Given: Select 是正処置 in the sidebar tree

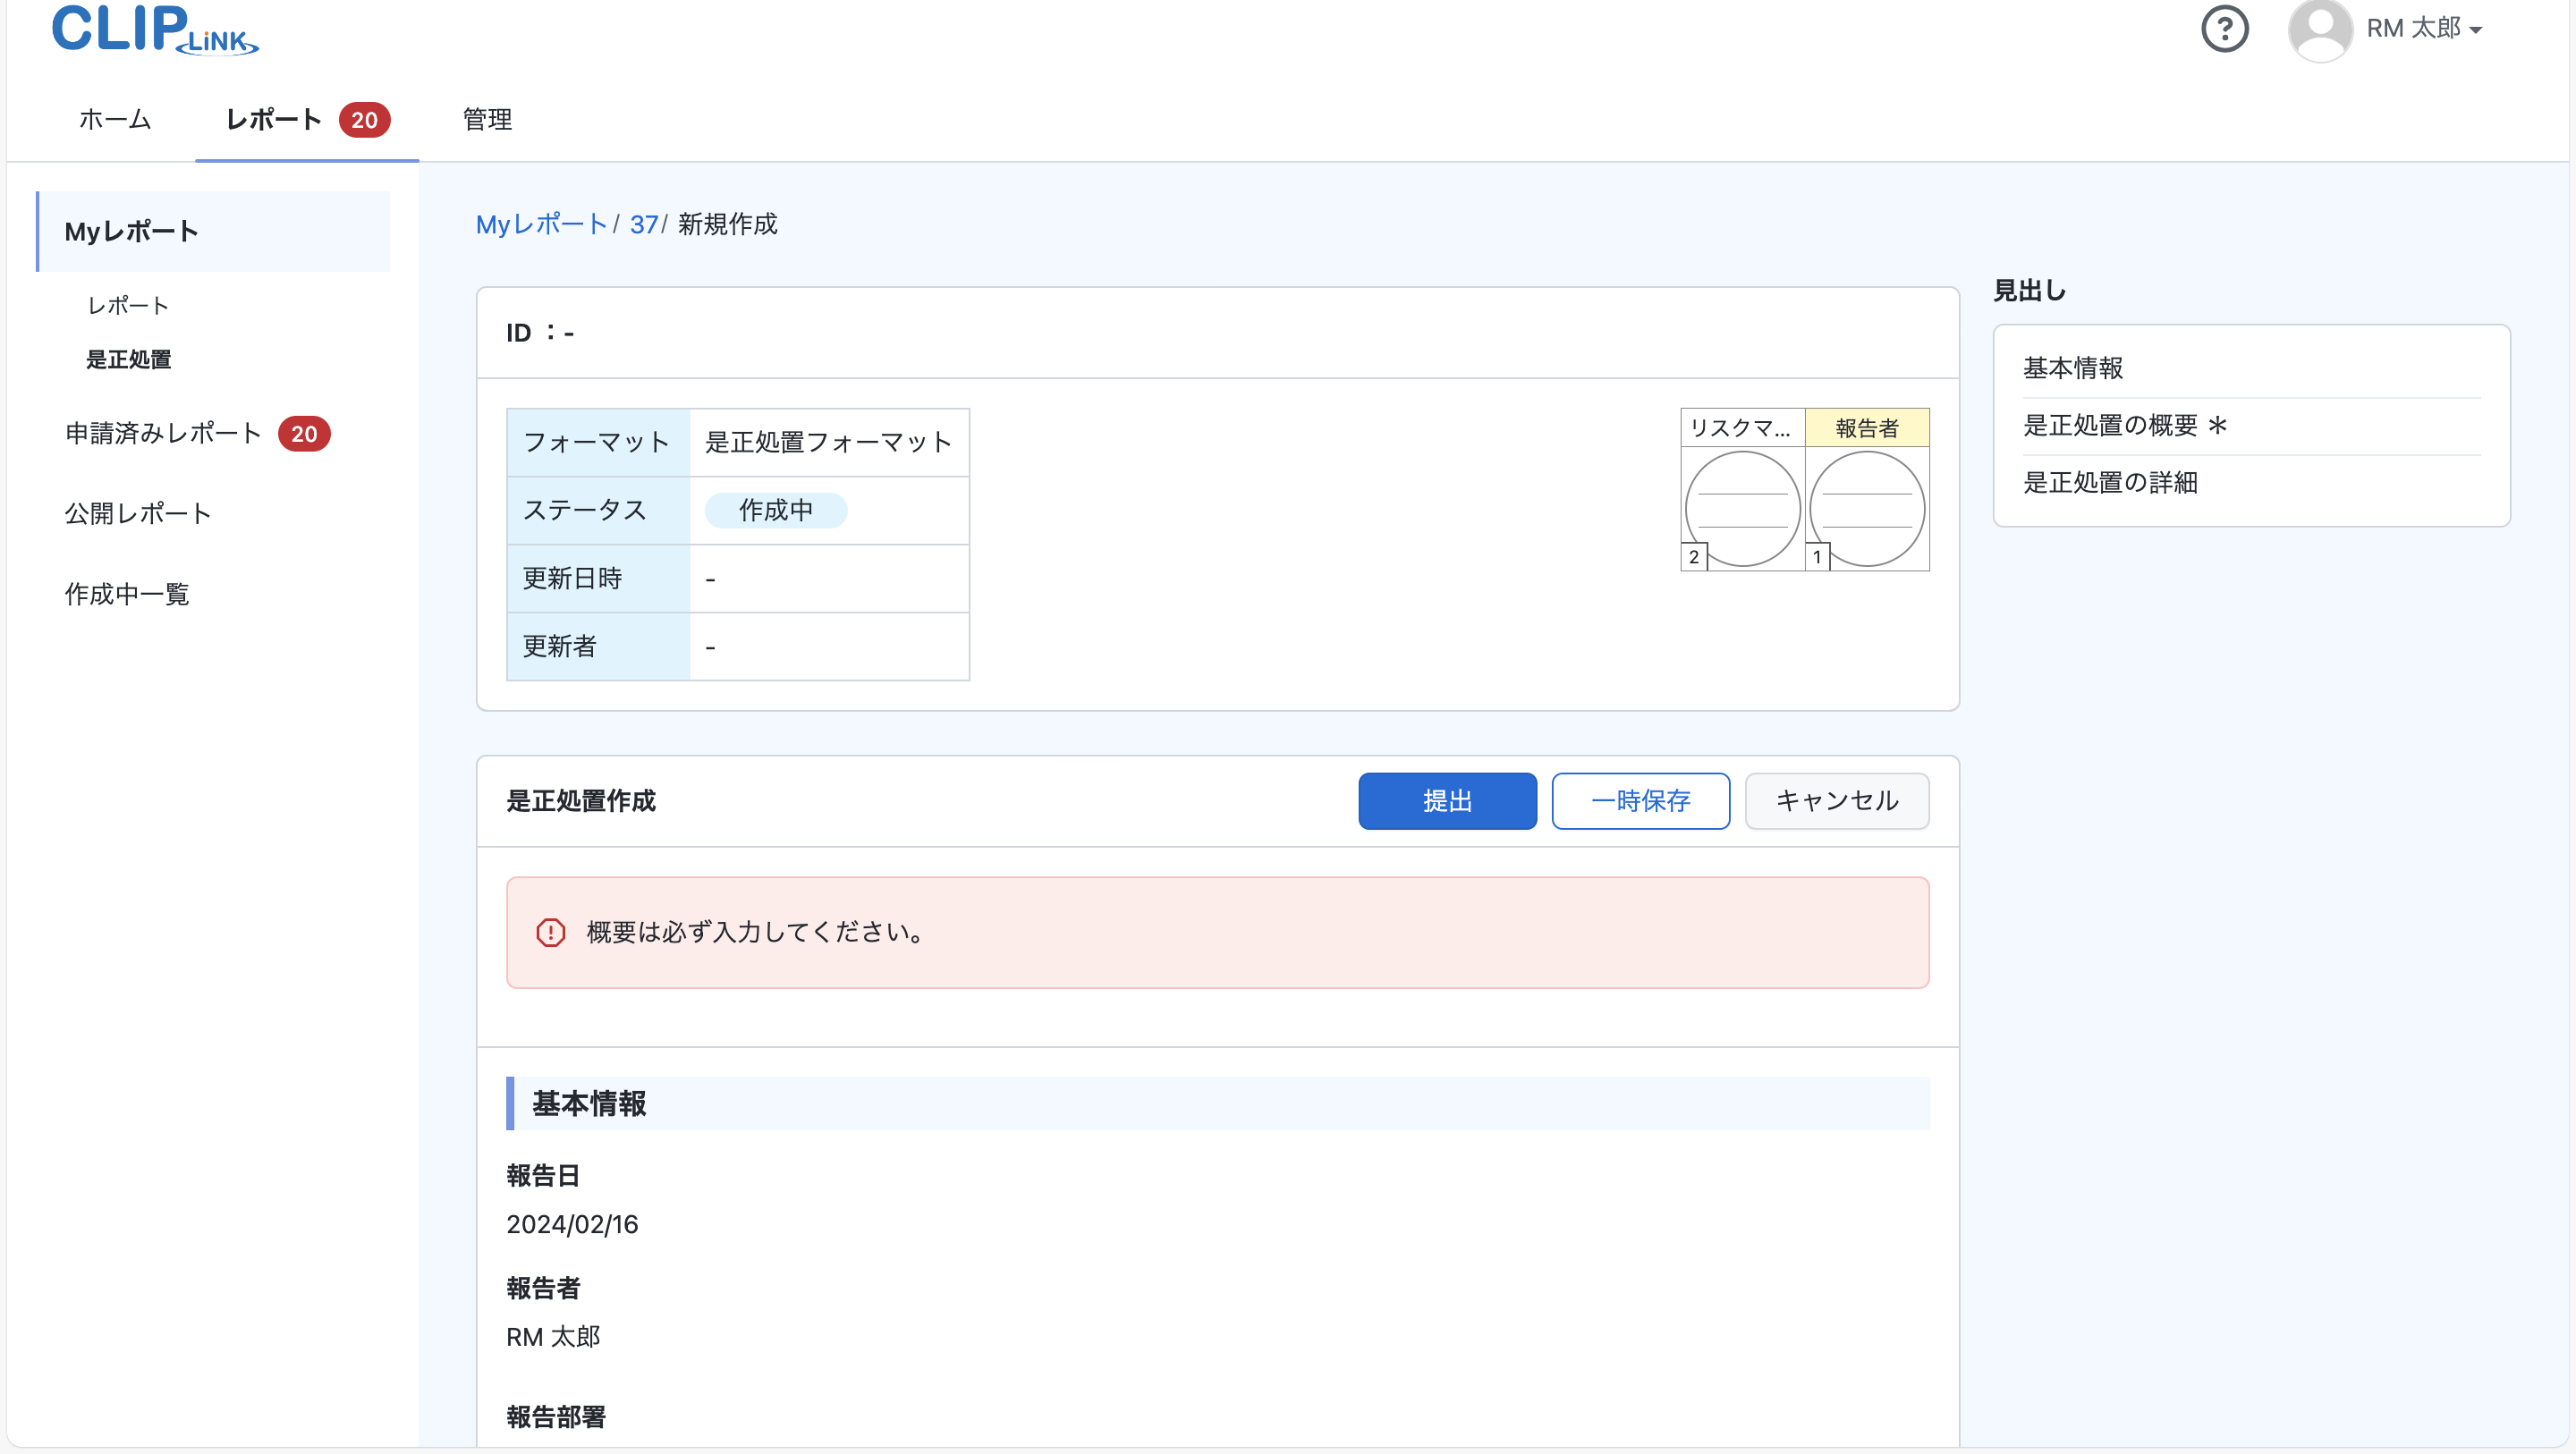Looking at the screenshot, I should 130,360.
